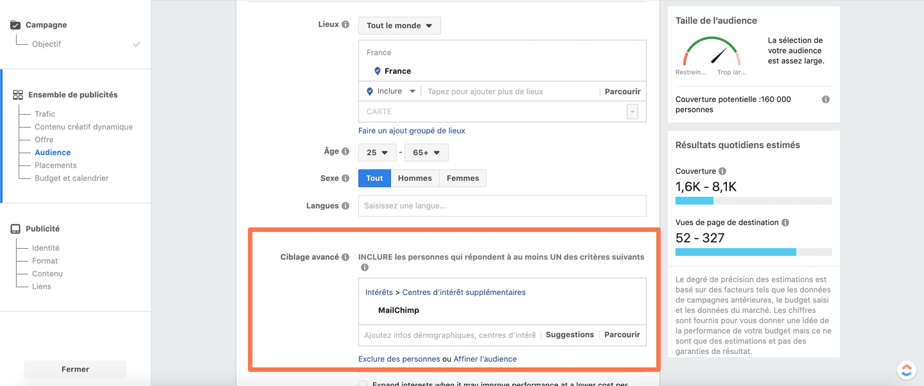Viewport: 924px width, 386px height.
Task: Open the Placements section in sidebar
Action: [56, 165]
